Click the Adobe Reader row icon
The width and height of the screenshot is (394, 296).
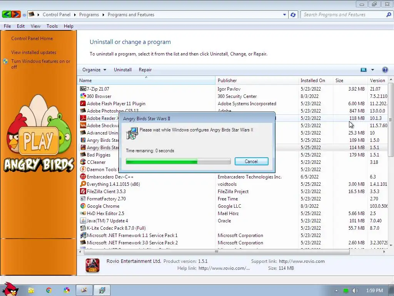point(83,118)
